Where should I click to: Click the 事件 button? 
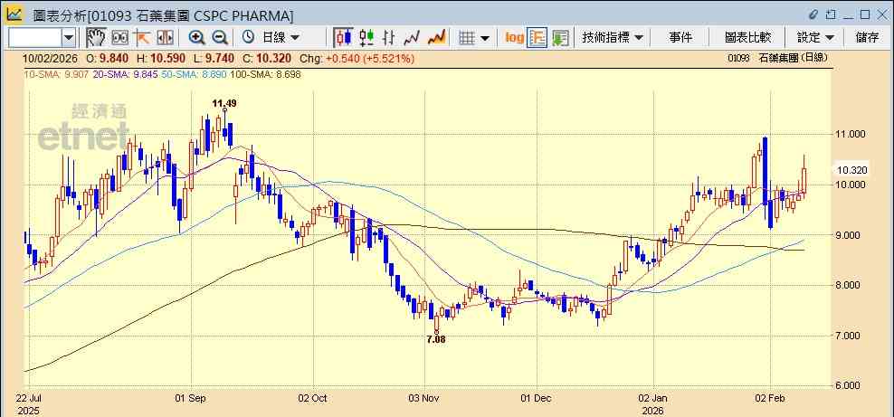(x=680, y=38)
